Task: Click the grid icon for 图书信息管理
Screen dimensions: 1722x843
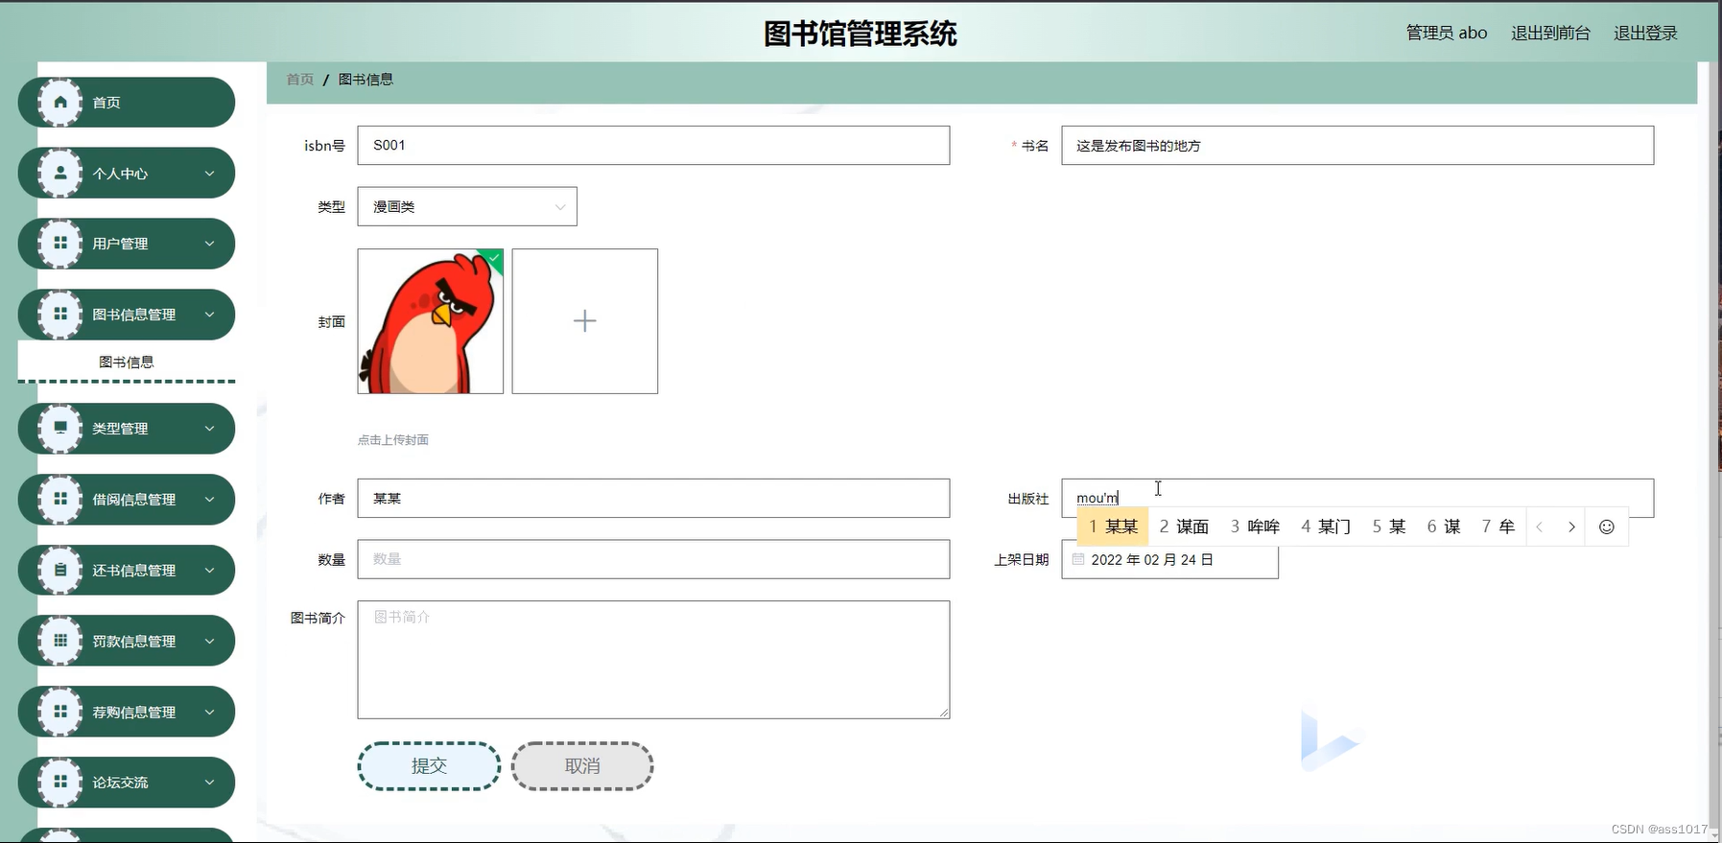Action: [60, 315]
